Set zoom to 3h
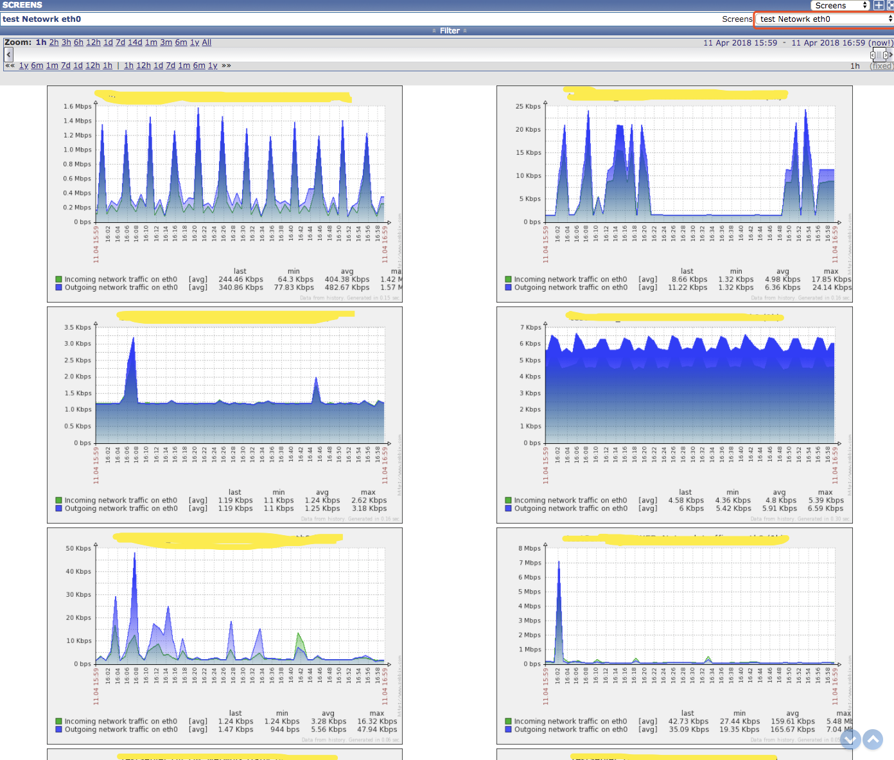Screen dimensions: 894x760 [x=66, y=42]
